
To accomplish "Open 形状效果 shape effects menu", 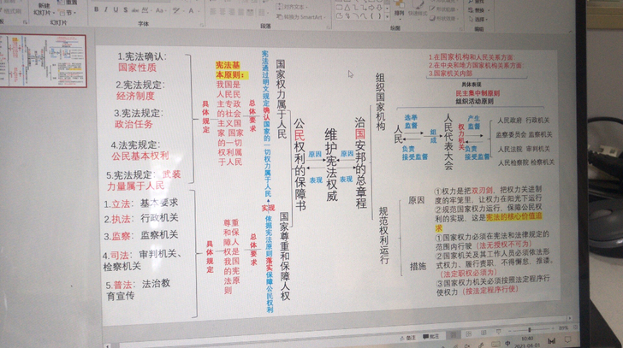I will click(444, 18).
